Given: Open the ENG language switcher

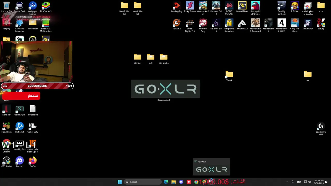Looking at the screenshot, I should (x=299, y=182).
